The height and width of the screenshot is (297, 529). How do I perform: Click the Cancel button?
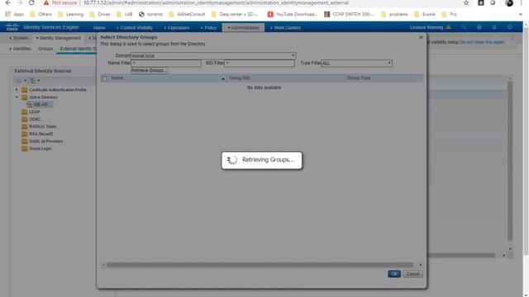(x=412, y=274)
